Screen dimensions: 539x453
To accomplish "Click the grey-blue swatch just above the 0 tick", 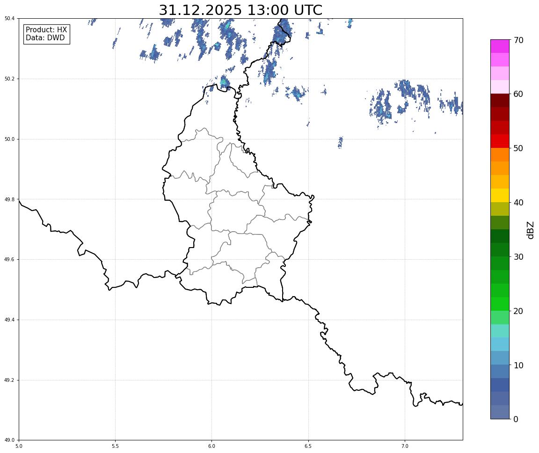I will tap(500, 412).
